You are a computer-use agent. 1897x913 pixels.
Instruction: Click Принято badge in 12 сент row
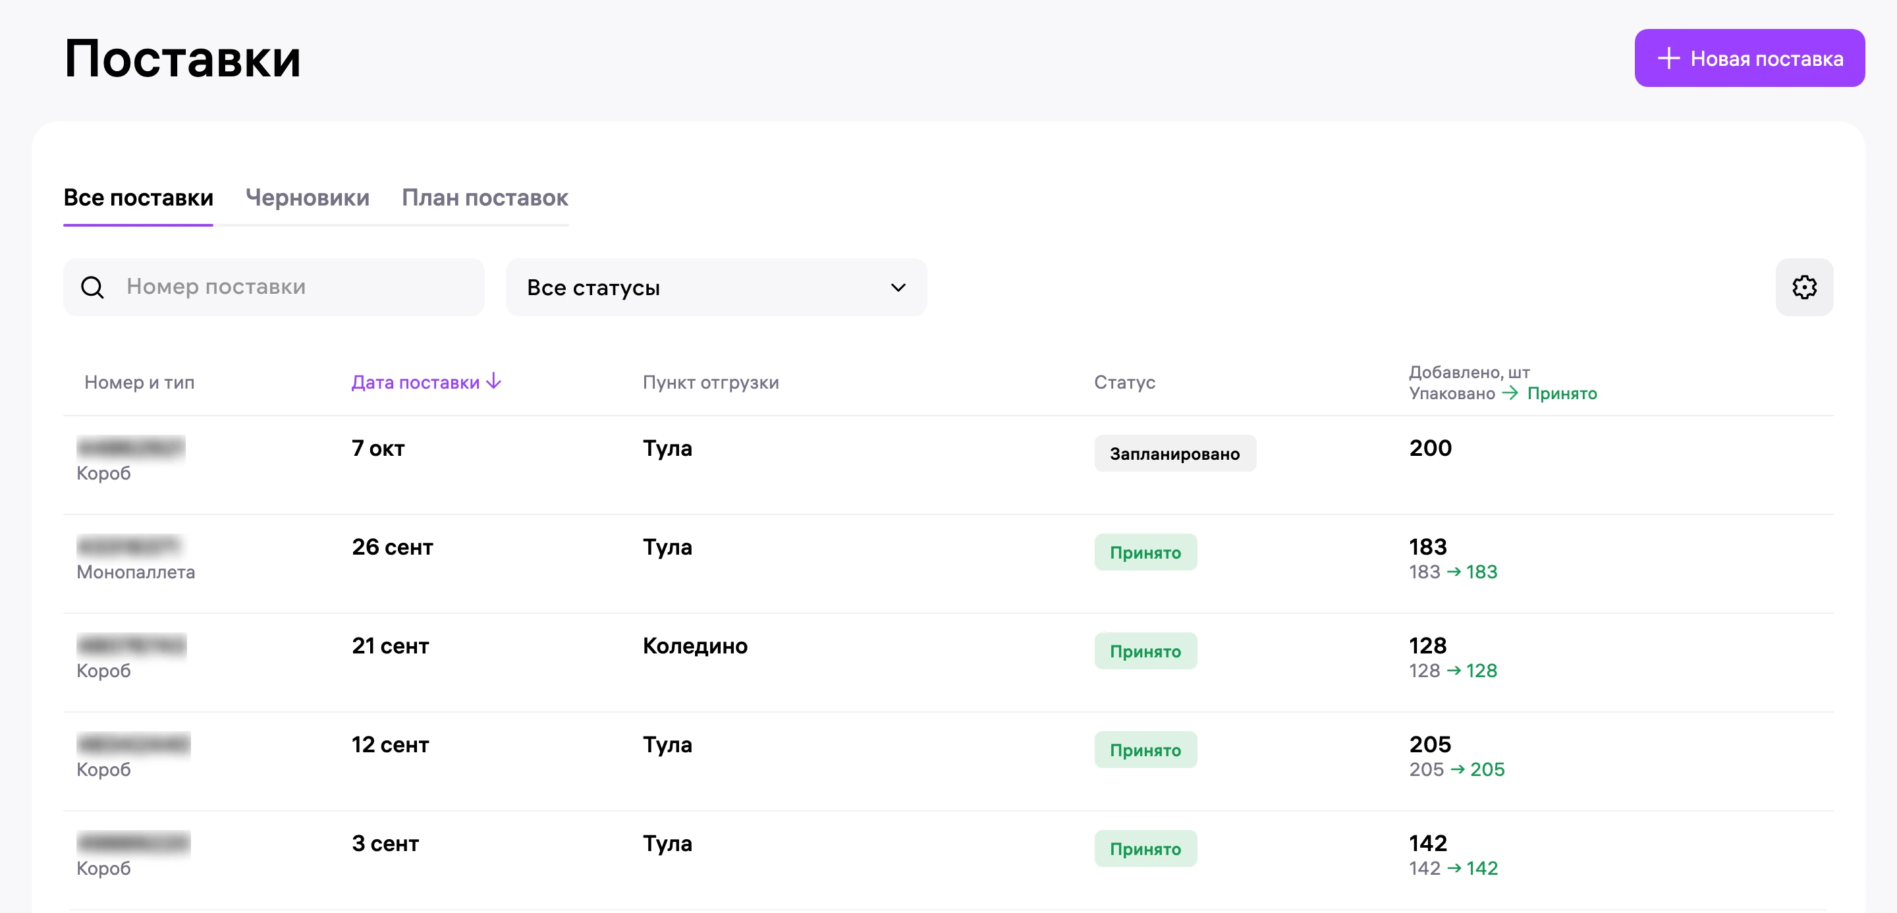tap(1145, 750)
